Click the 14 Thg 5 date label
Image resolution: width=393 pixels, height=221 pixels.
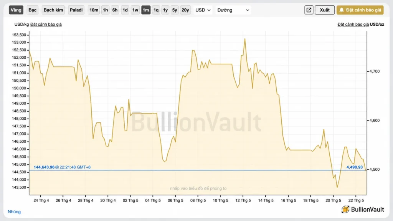pos(266,200)
